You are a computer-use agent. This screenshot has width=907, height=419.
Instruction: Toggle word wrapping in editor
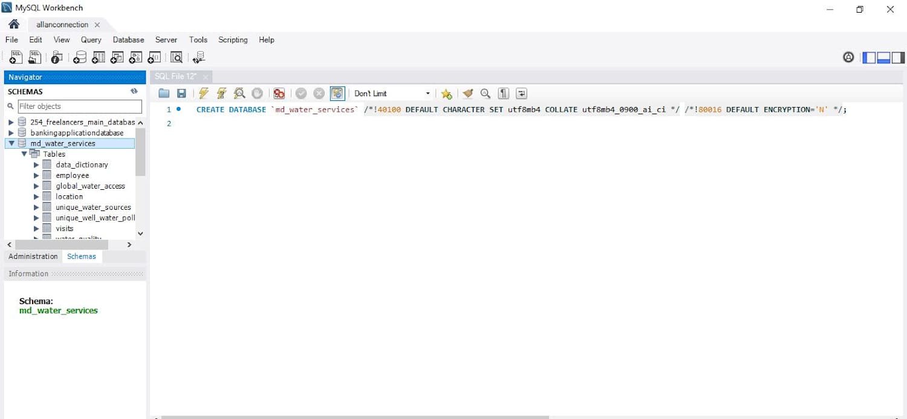521,93
